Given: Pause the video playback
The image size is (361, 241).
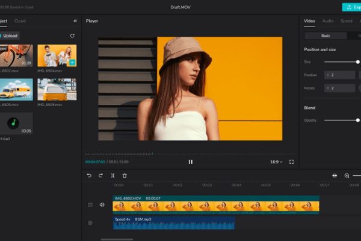Looking at the screenshot, I should 191,161.
